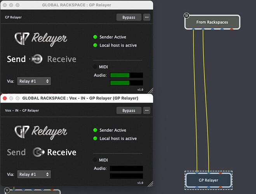Click the Vox - IN - GP Relayer title bar text
Image resolution: width=256 pixels, height=194 pixels.
80,98
